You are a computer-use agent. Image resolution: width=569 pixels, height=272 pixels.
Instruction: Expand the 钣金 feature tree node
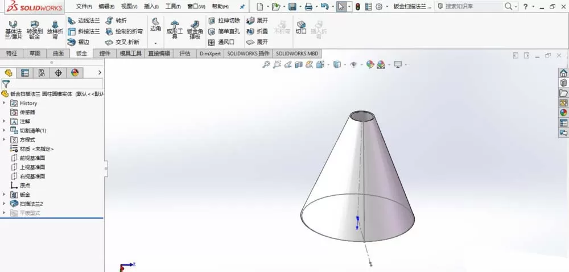(x=4, y=195)
